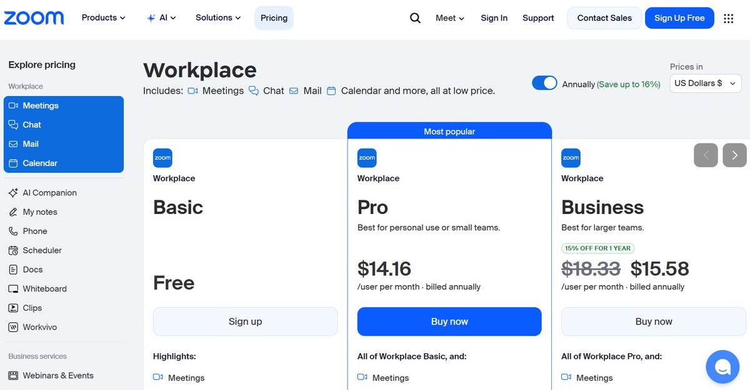Open AI Companion pricing label in sidebar
This screenshot has height=390, width=750.
pos(50,193)
